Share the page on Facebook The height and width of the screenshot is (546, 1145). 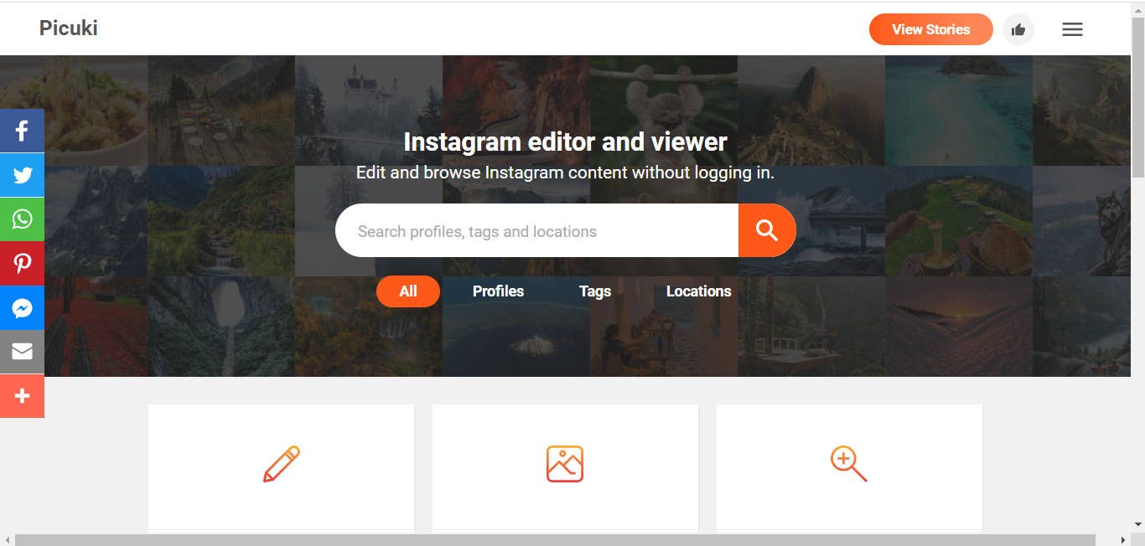click(x=22, y=131)
